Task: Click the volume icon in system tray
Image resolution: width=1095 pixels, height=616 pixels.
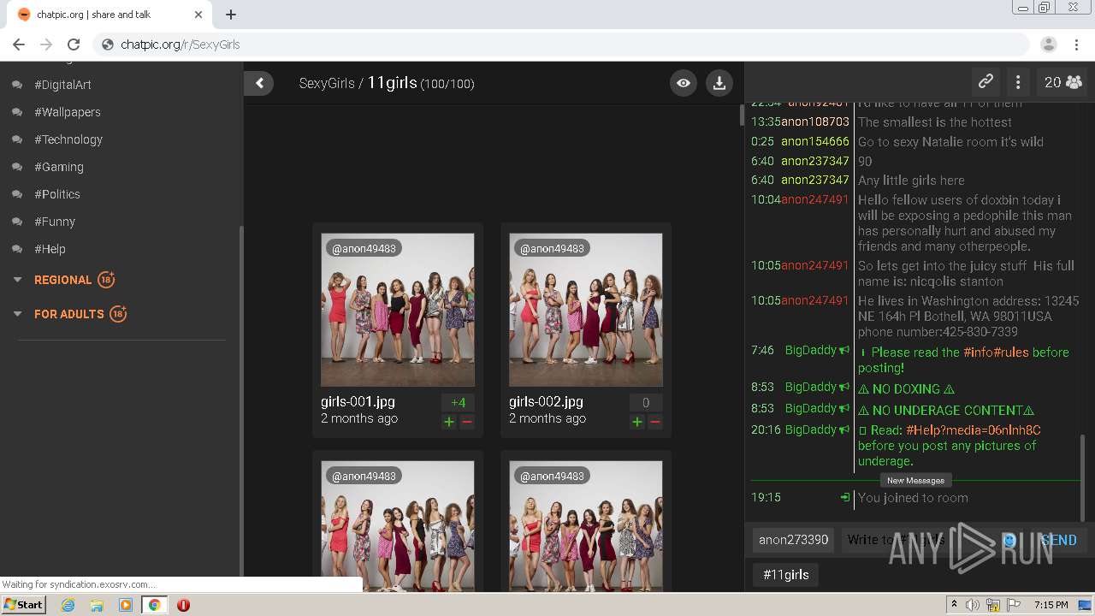Action: click(x=973, y=605)
